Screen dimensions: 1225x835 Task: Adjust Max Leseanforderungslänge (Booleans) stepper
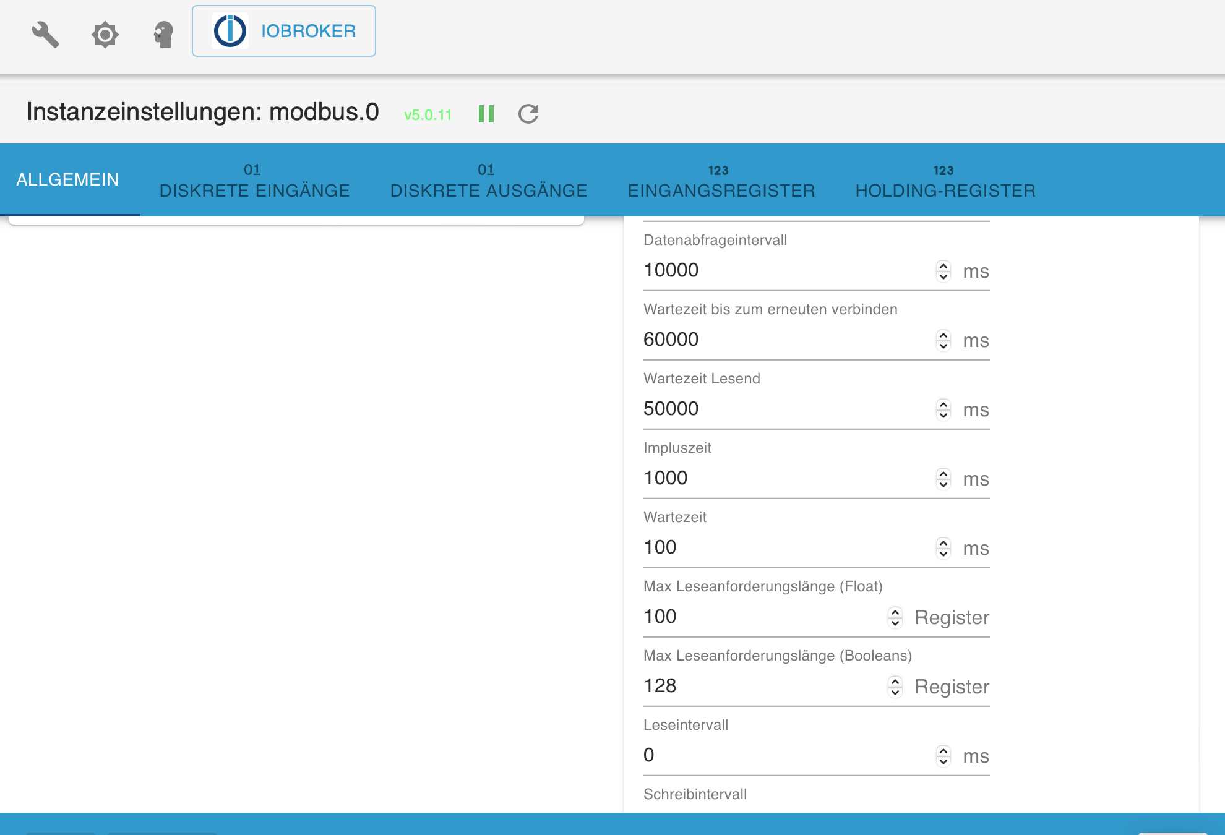point(895,686)
